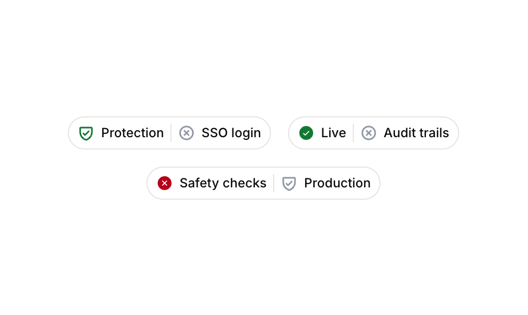Click the curved end of the pill before the green shield
This screenshot has width=528, height=315.
73,133
